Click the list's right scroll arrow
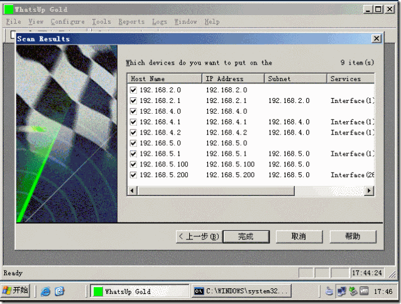Image resolution: width=401 pixels, height=304 pixels. point(369,190)
